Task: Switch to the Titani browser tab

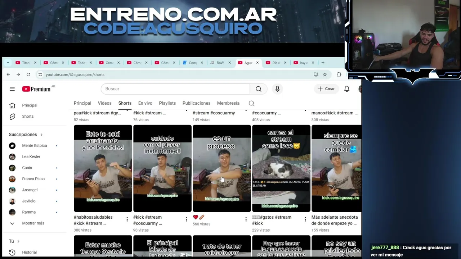Action: pyautogui.click(x=26, y=63)
